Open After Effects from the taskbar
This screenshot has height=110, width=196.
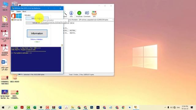tap(98, 107)
